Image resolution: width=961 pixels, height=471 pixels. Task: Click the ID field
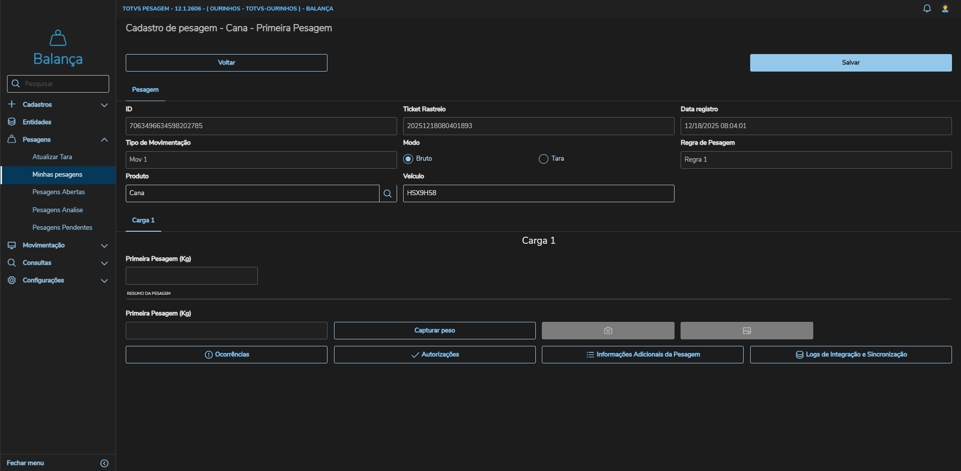[261, 126]
